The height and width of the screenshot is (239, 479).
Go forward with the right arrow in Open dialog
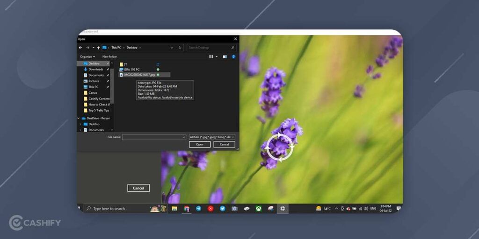(x=87, y=48)
